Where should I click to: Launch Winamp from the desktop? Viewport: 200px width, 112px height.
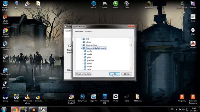point(27,5)
